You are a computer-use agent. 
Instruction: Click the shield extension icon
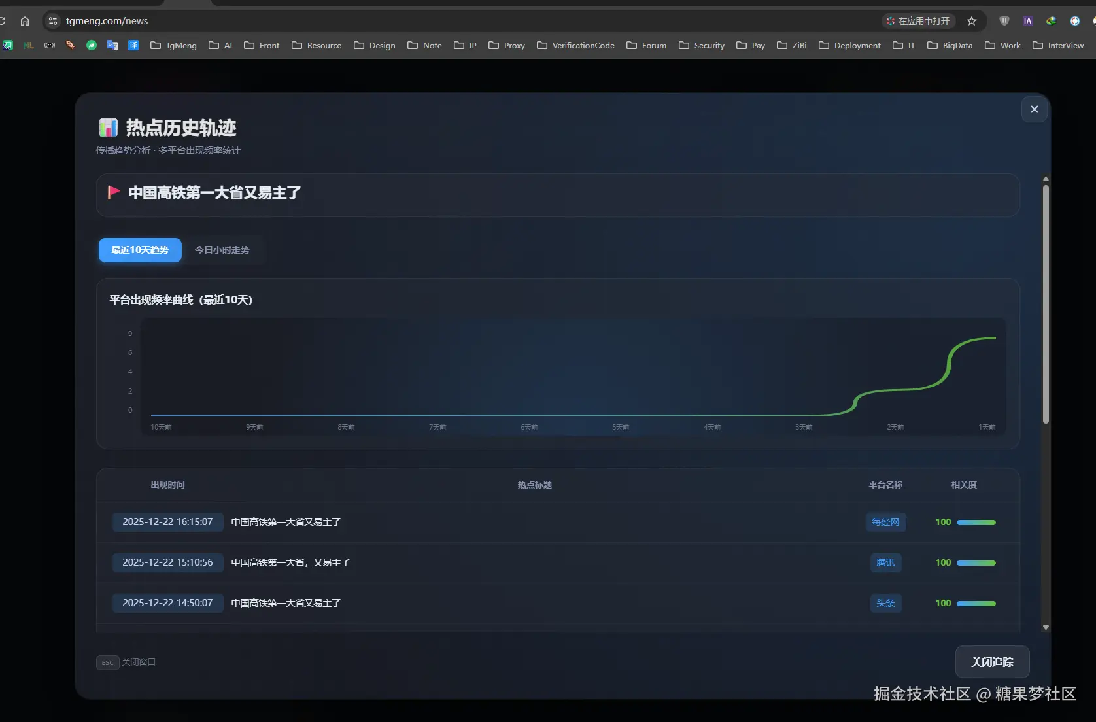(1004, 21)
